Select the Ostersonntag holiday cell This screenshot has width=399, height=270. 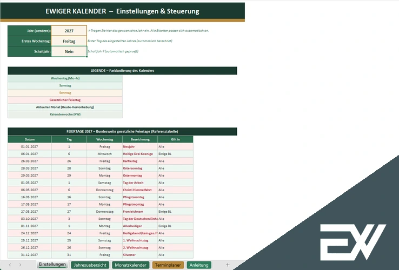point(140,168)
